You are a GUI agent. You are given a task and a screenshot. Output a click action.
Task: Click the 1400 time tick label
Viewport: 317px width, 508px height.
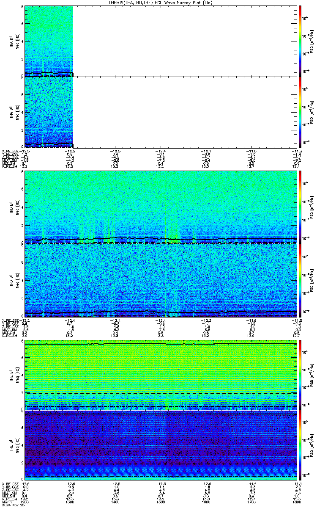(115, 502)
